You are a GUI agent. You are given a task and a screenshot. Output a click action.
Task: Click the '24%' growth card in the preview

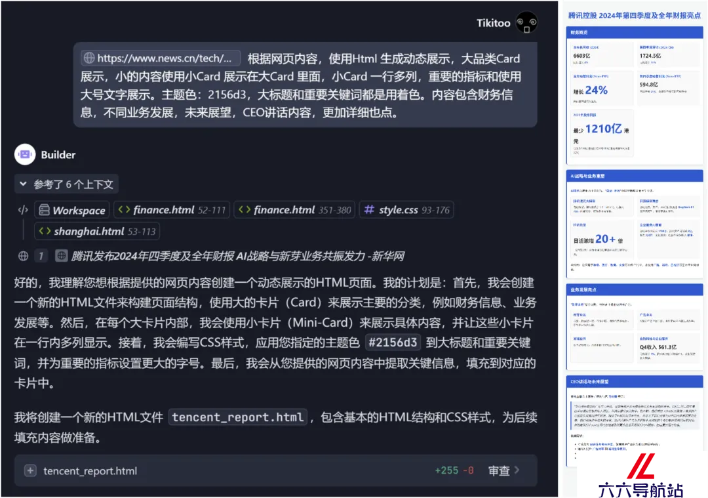click(601, 89)
